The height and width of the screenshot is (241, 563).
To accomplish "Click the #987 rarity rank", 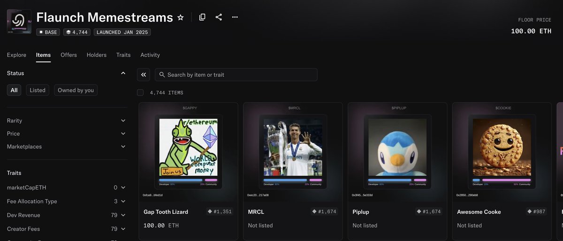I will (x=540, y=212).
